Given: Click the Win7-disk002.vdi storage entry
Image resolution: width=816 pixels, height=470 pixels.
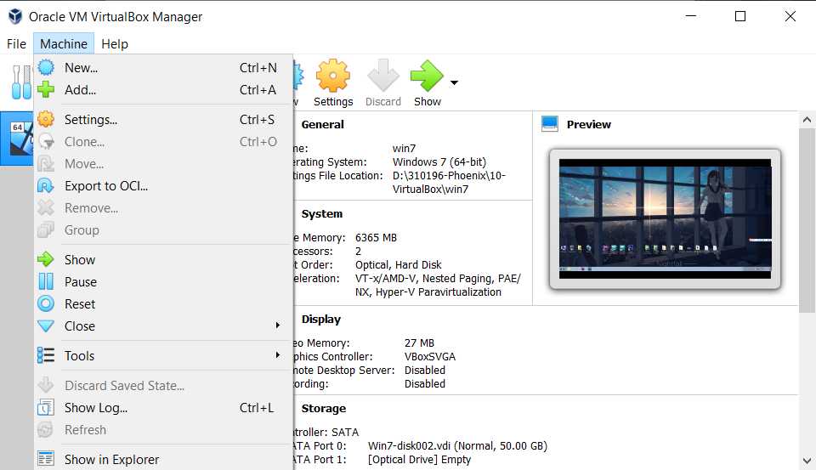Looking at the screenshot, I should 457,446.
